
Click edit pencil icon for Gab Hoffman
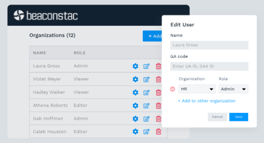point(146,119)
